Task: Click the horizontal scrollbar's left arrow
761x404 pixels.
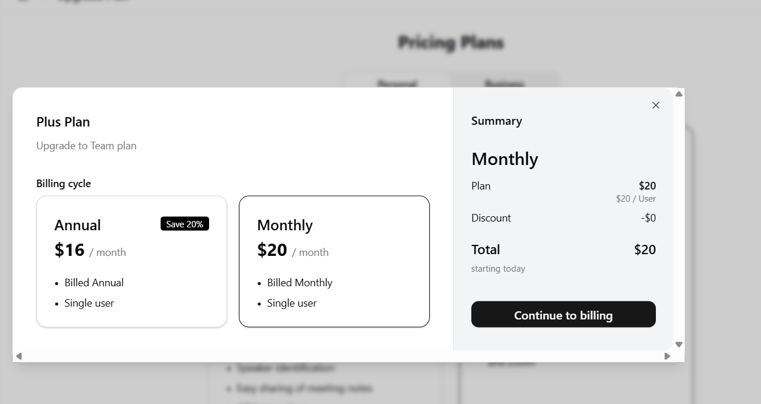Action: point(19,356)
